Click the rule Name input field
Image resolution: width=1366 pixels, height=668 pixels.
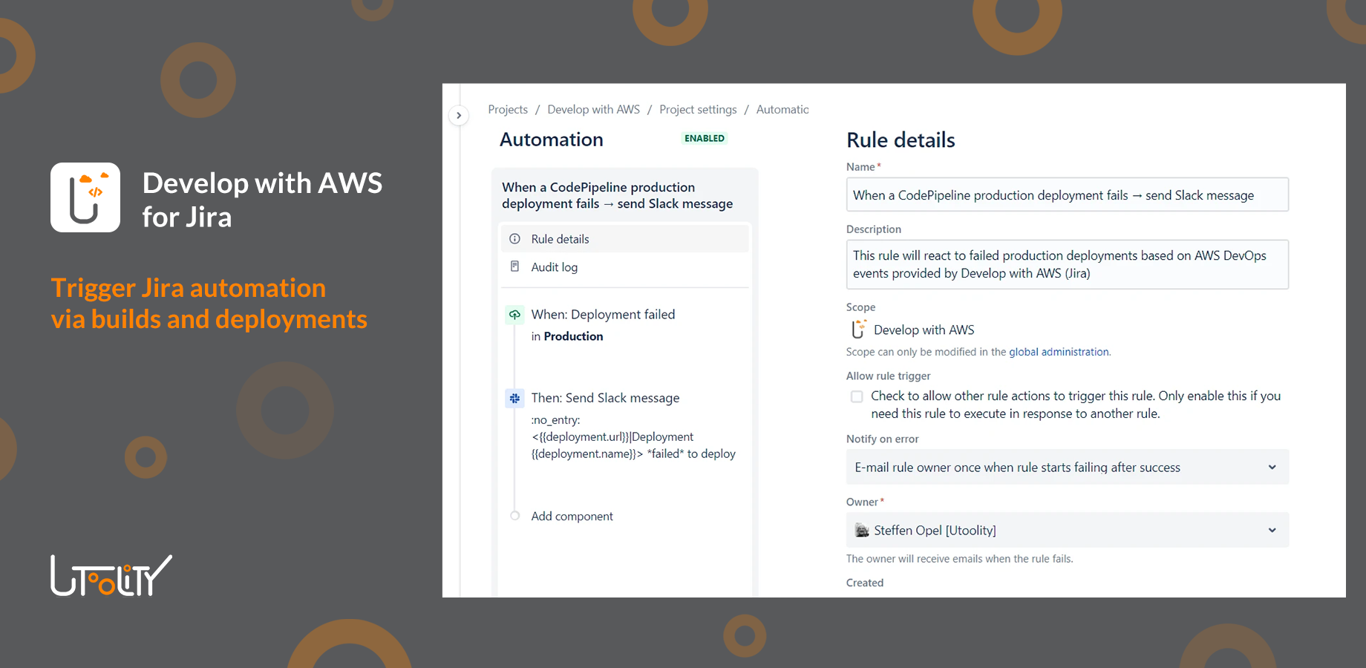pos(1067,194)
